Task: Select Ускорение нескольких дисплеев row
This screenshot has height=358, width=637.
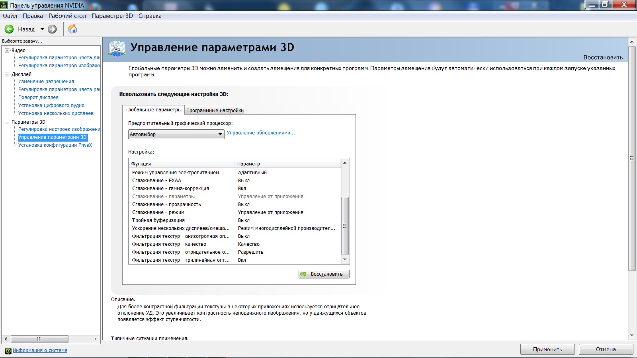Action: point(235,228)
